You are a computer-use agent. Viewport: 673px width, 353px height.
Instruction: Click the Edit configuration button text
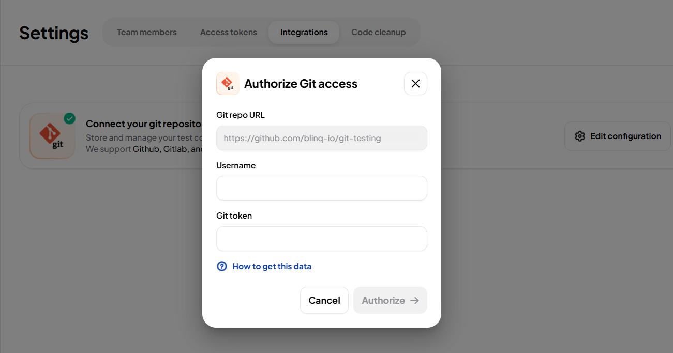(x=625, y=136)
